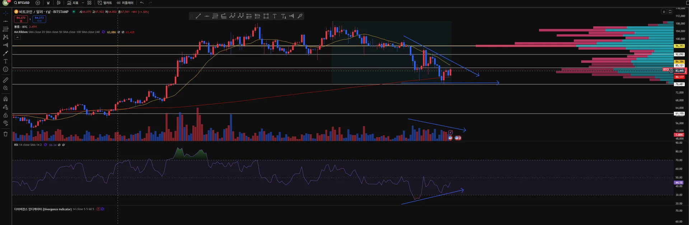689x225 pixels.
Task: Select anchored text tool in floating toolbar
Action: point(283,16)
